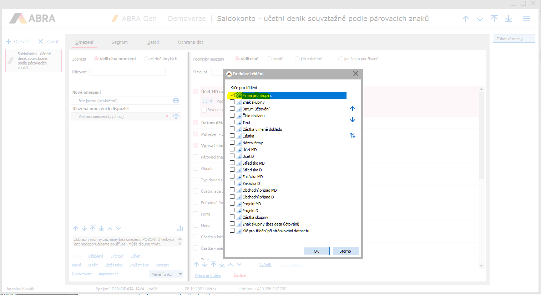Click the ascending icon beside Datum účtování
The width and height of the screenshot is (541, 295).
(x=239, y=109)
